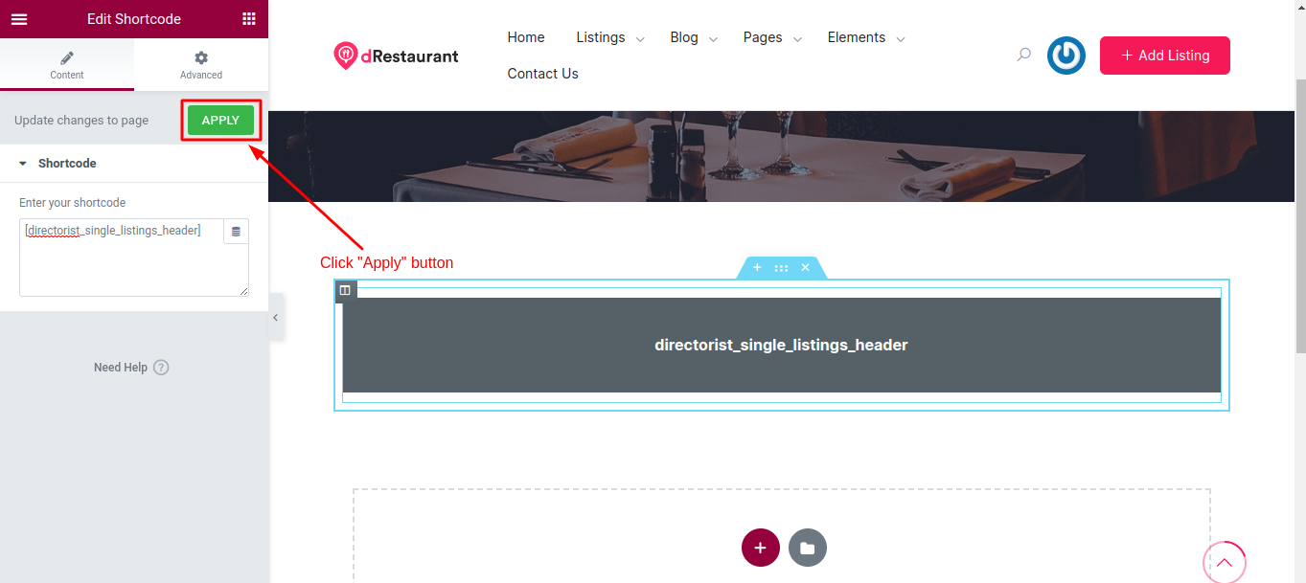Click the green APPLY button

point(220,121)
